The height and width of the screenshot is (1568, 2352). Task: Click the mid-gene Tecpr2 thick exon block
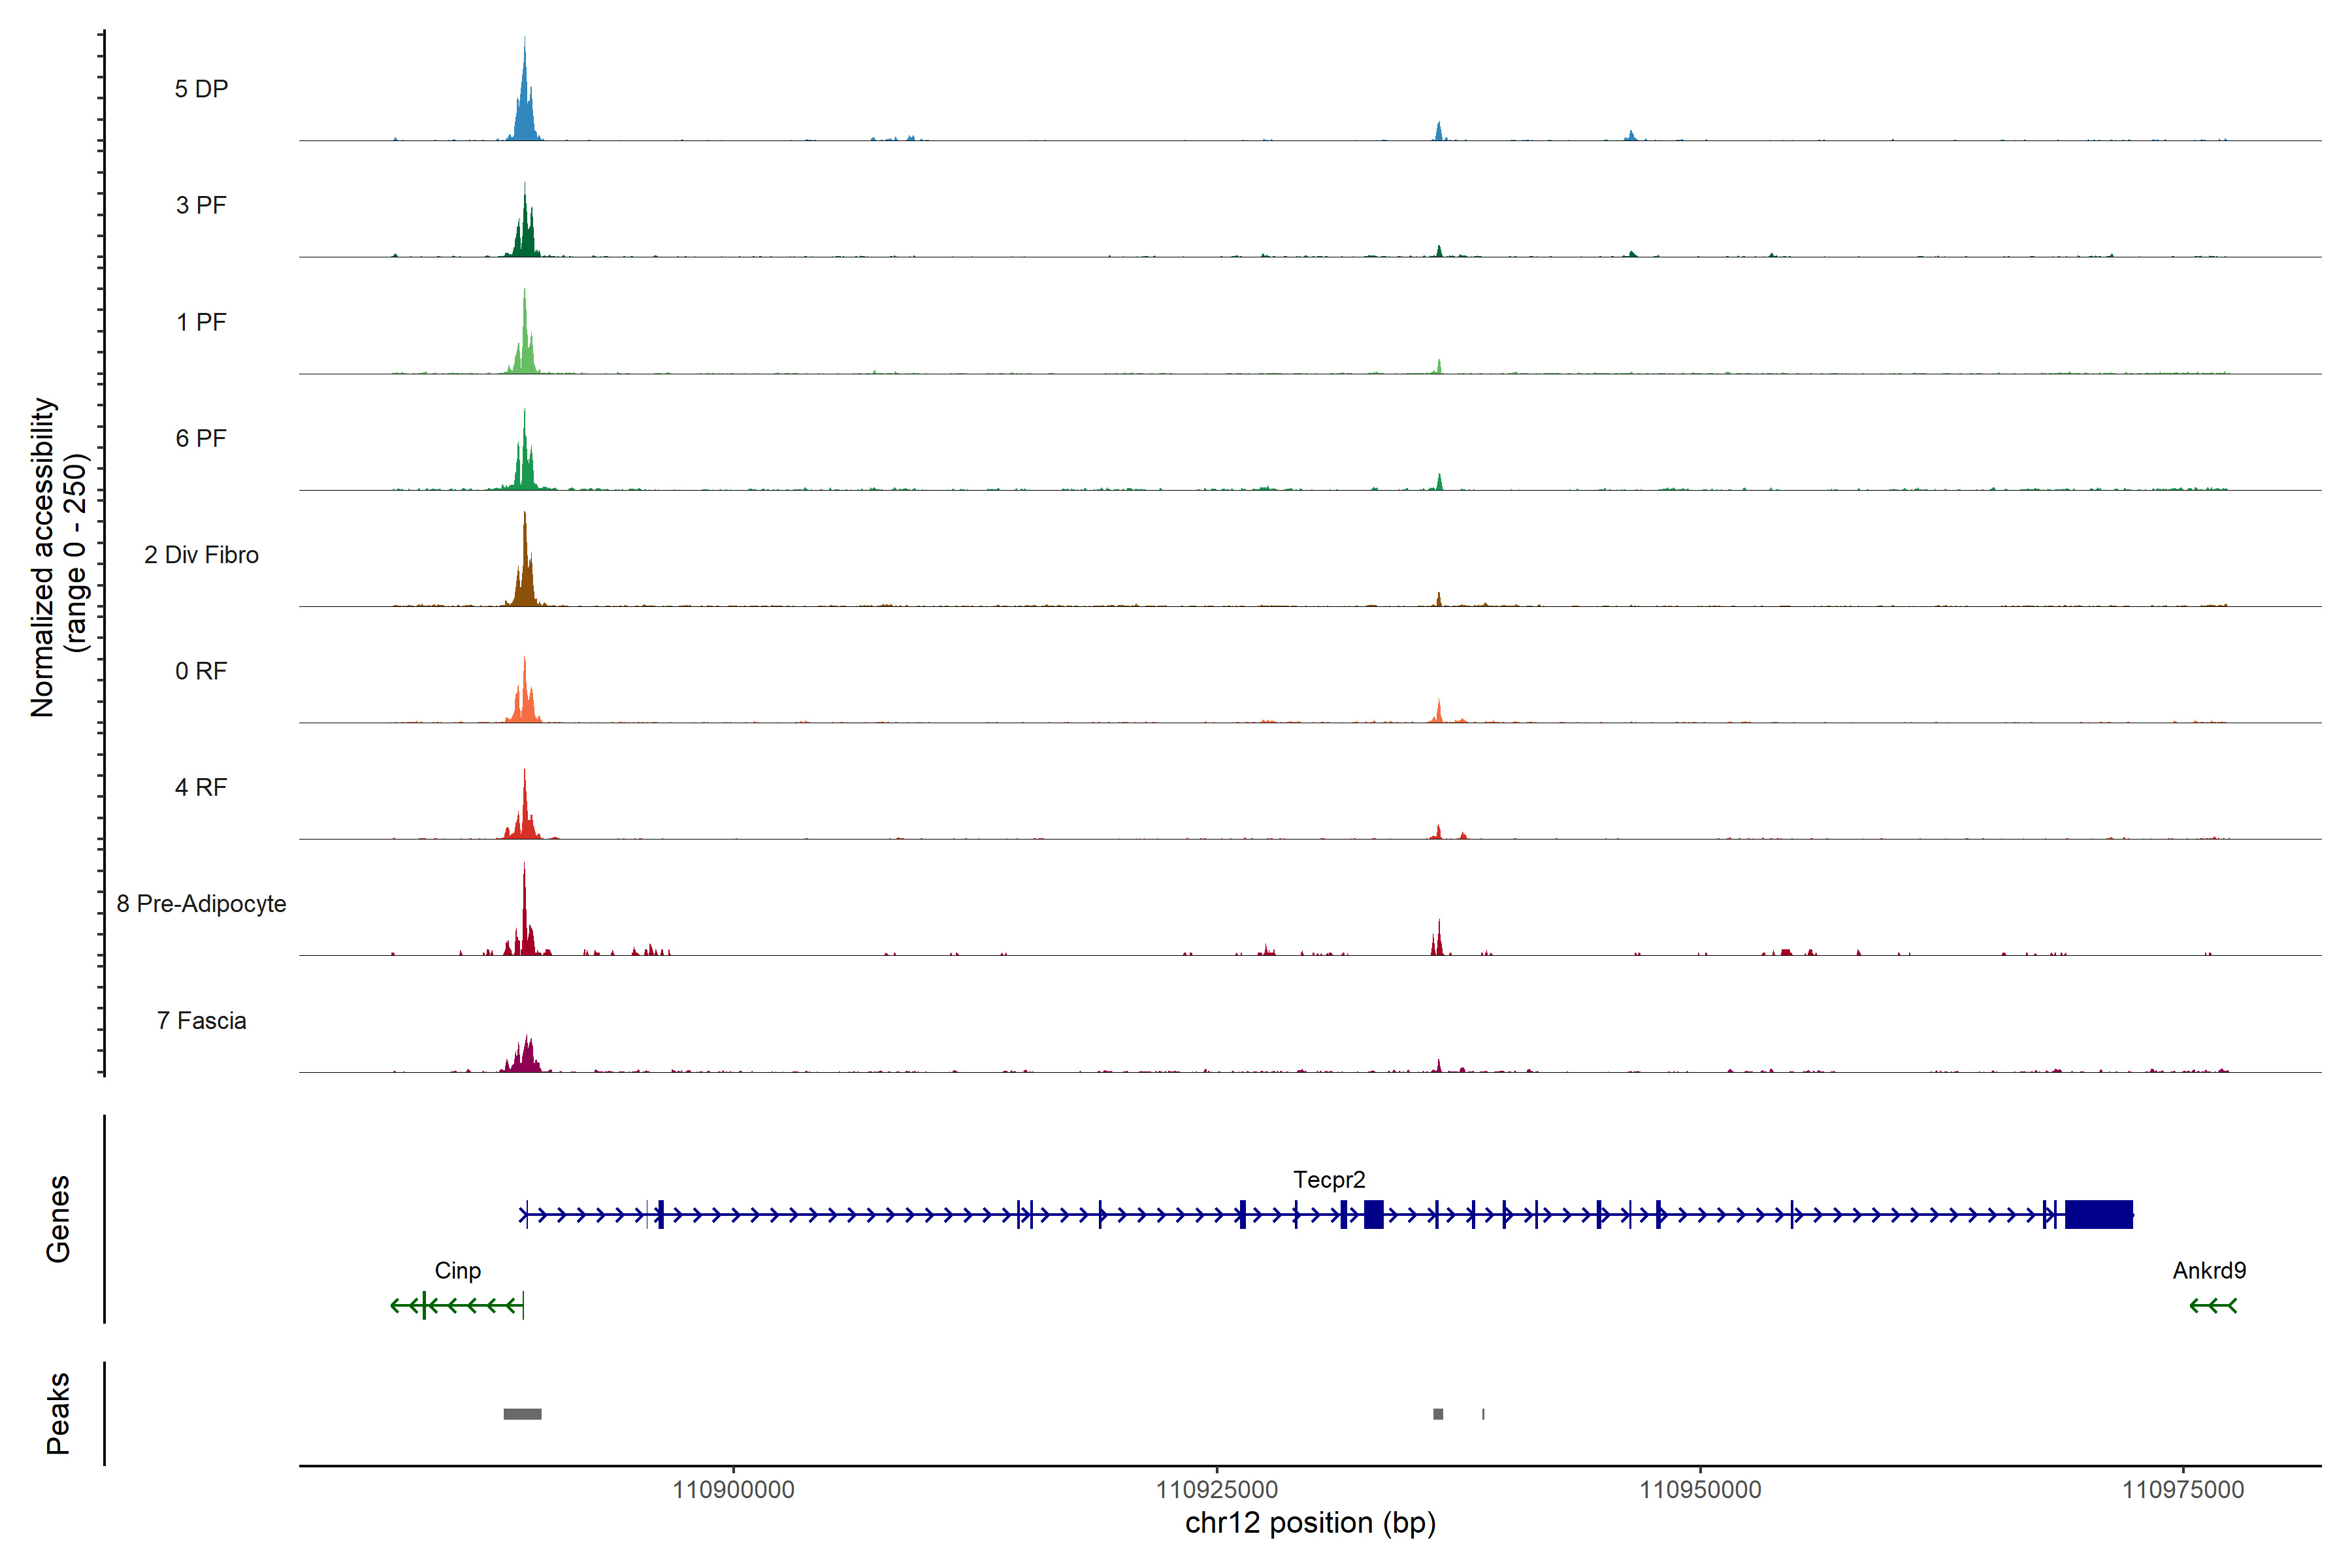coord(1374,1215)
